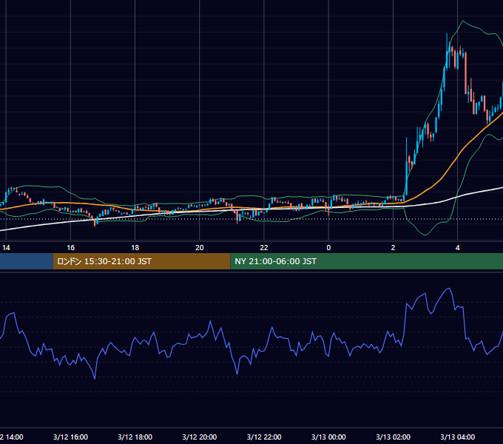Click the 3/12 16:00 date label
Image resolution: width=503 pixels, height=444 pixels.
pyautogui.click(x=70, y=437)
